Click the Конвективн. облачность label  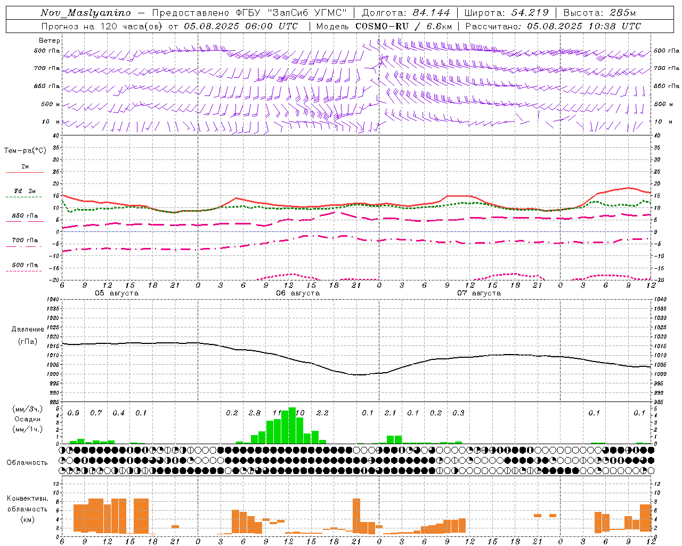(x=27, y=504)
